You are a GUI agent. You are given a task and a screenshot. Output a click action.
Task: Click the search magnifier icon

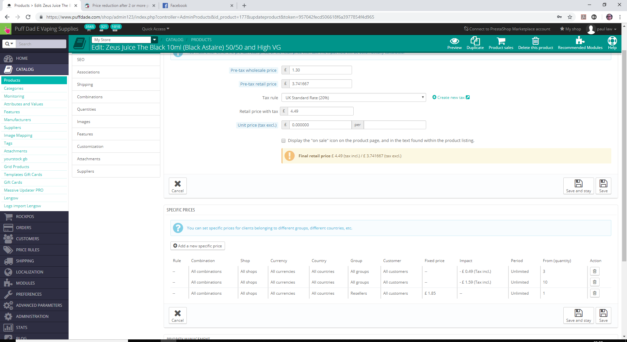pyautogui.click(x=9, y=44)
